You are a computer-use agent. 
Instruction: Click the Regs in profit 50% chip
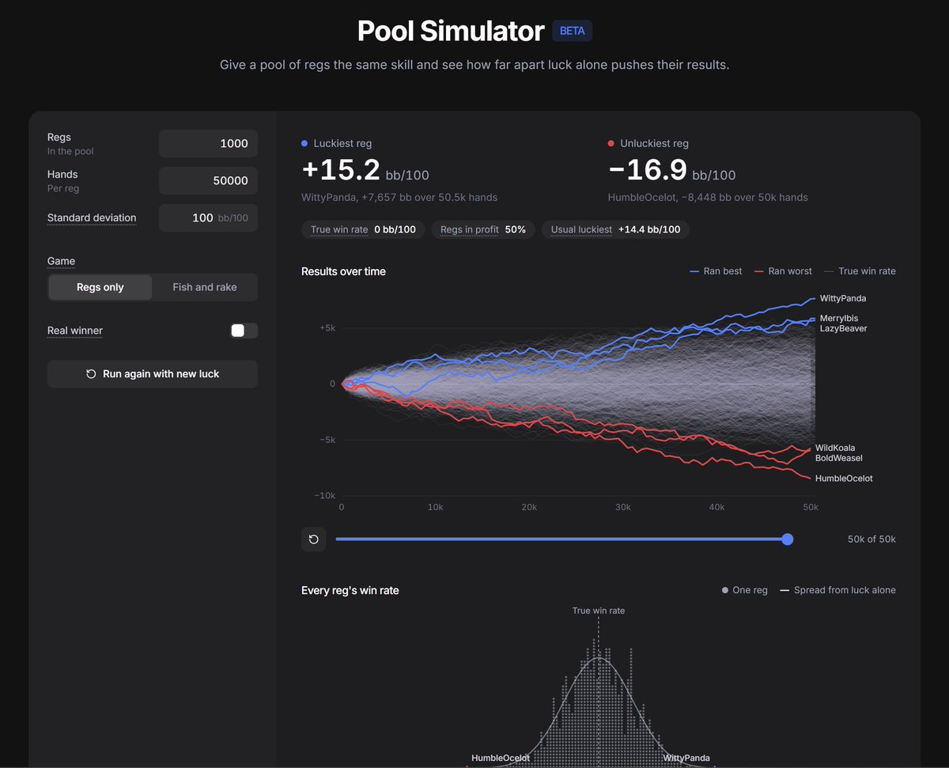click(x=483, y=229)
